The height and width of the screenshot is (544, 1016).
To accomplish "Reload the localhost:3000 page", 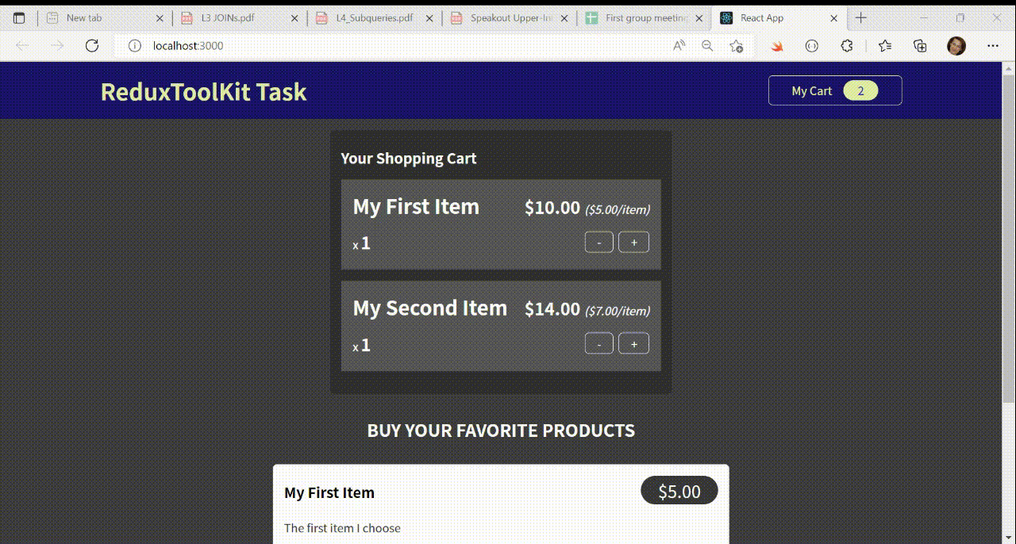I will tap(91, 45).
